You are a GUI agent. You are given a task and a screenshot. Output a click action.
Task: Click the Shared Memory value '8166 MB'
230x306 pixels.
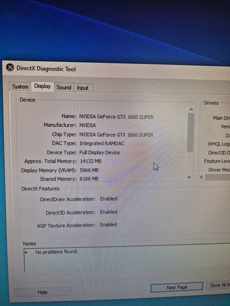(89, 179)
